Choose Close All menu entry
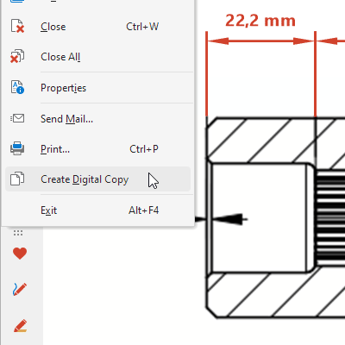 97,57
